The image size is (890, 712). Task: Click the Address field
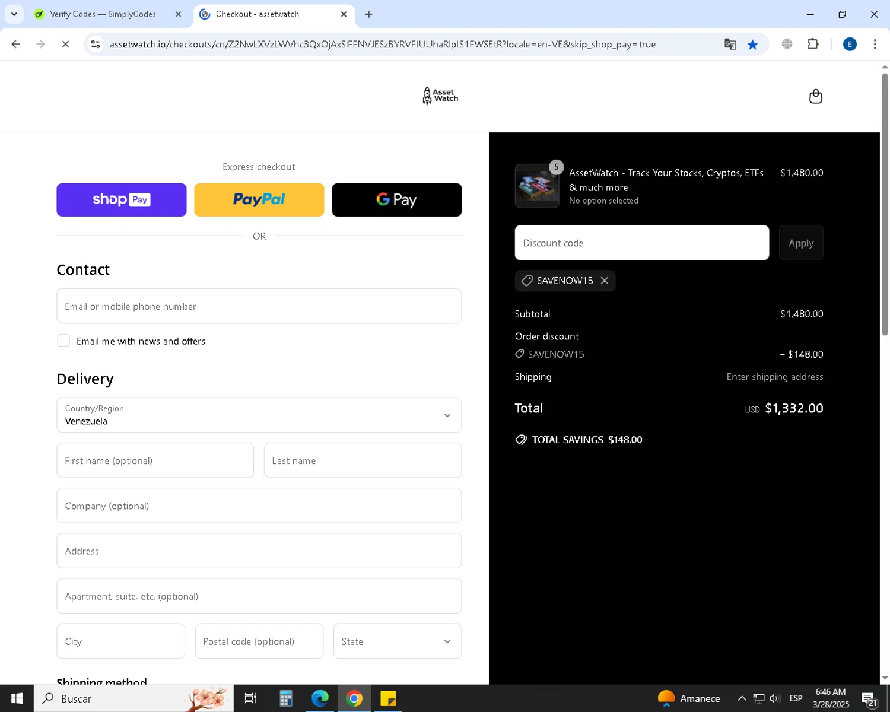point(259,551)
